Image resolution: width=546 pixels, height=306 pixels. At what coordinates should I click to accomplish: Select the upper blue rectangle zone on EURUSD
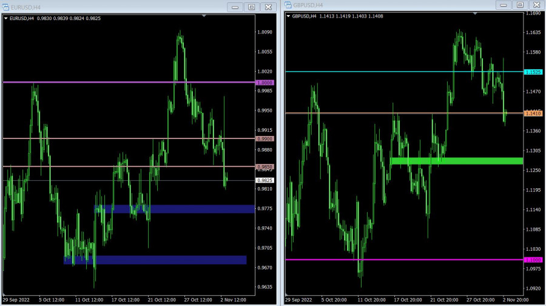click(x=174, y=209)
